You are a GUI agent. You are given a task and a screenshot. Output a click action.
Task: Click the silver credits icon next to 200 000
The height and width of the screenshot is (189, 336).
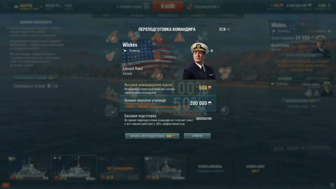pyautogui.click(x=209, y=103)
